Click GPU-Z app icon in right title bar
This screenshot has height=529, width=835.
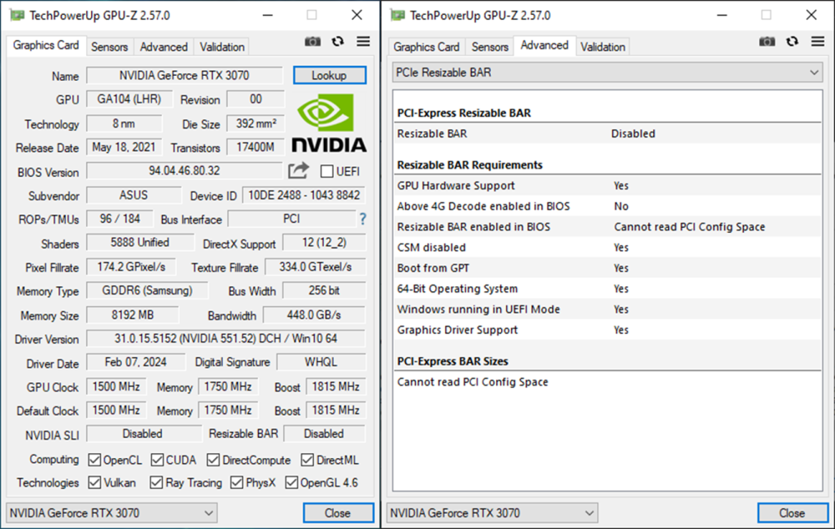coord(397,15)
